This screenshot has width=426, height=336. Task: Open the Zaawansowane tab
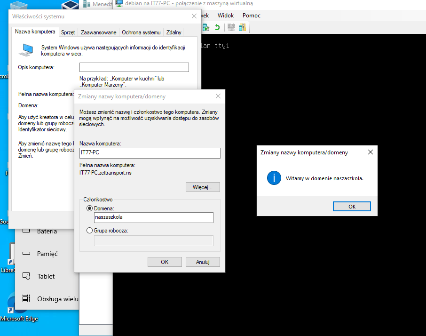tap(98, 32)
